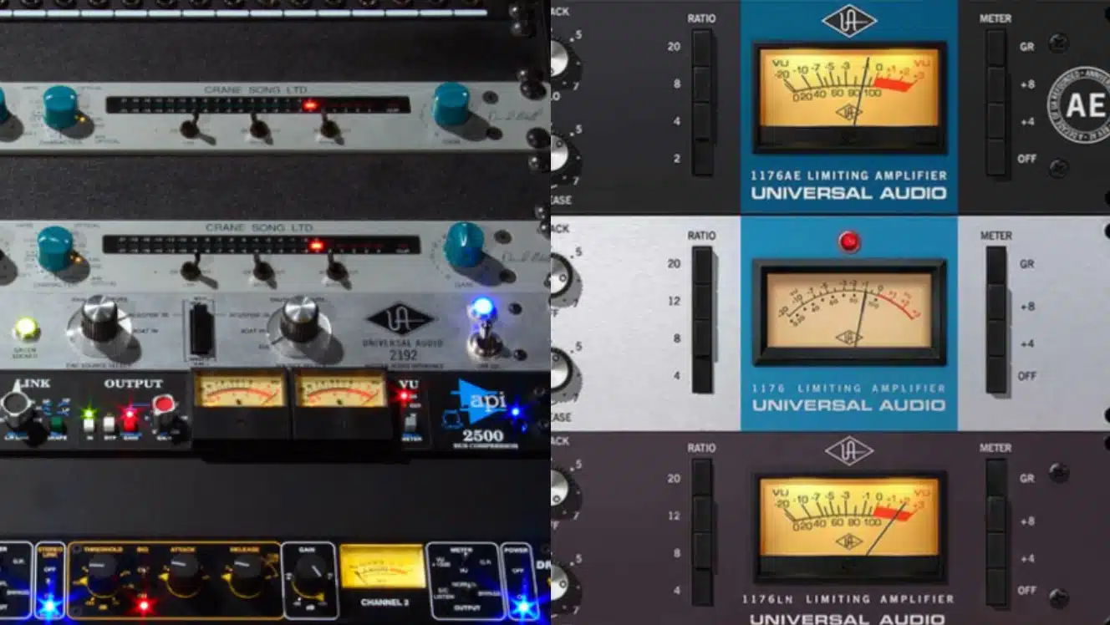Viewport: 1110px width, 625px height.
Task: Flip the middle toggle on top Crane Song unit
Action: point(260,127)
